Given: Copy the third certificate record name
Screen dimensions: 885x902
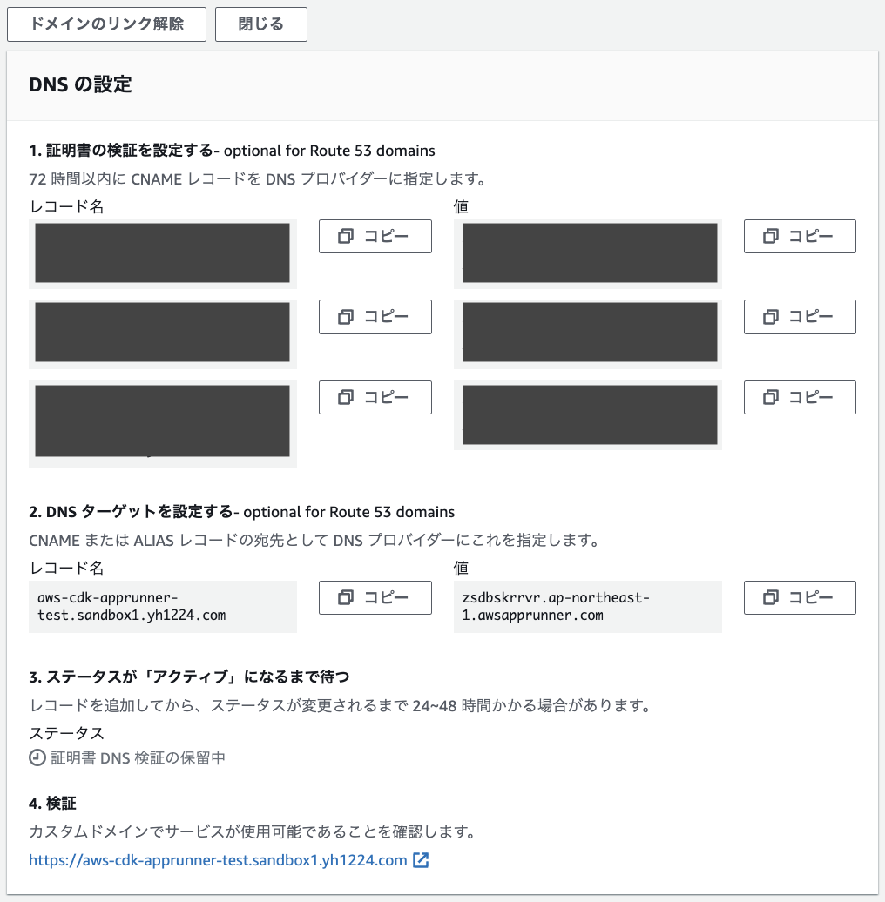Looking at the screenshot, I should coord(375,397).
